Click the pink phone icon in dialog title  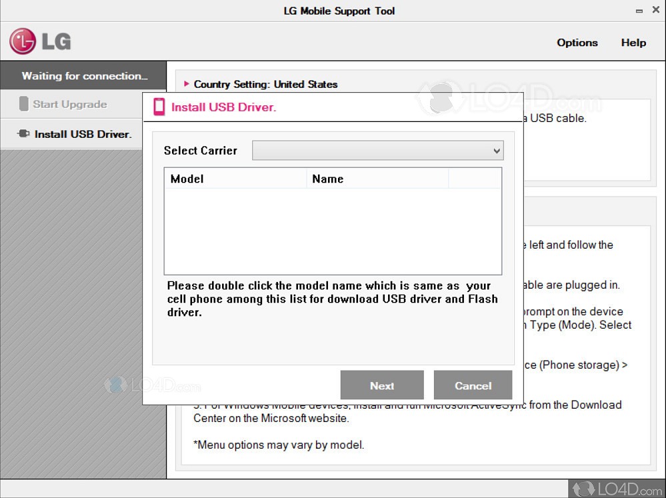click(159, 107)
